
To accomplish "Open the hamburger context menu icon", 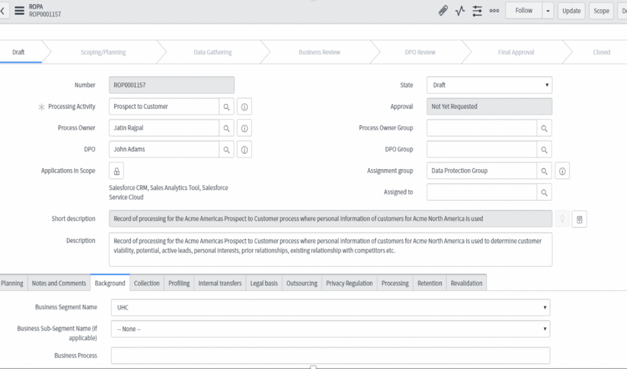I will pos(19,11).
